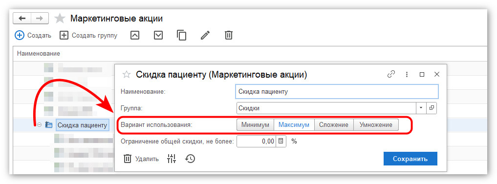The height and width of the screenshot is (184, 497).
Task: Delete the selected item with the toolbar trash icon
Action: (x=228, y=35)
